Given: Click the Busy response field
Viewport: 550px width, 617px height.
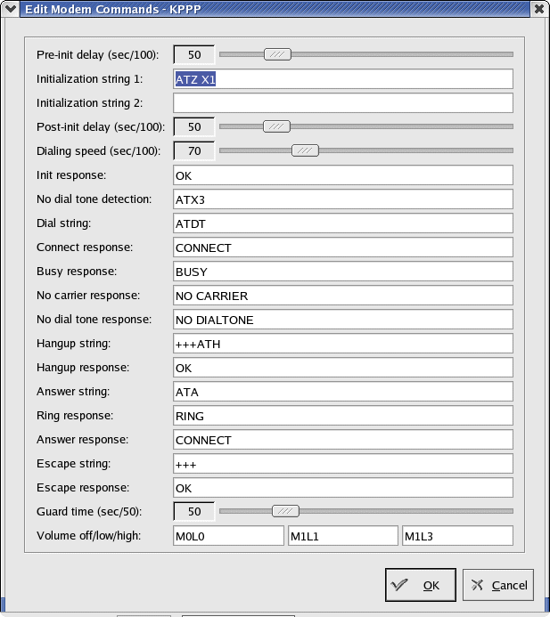Looking at the screenshot, I should 343,272.
